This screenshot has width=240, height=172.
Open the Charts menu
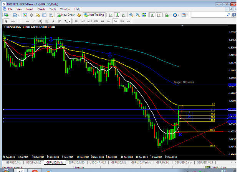point(41,9)
